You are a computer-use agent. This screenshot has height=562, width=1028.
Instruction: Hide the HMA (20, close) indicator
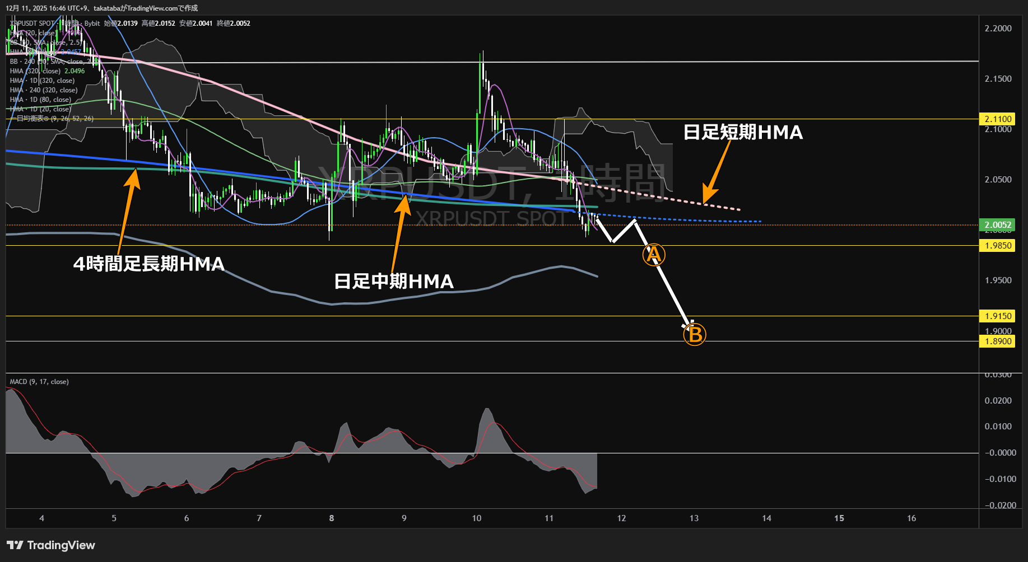click(34, 33)
